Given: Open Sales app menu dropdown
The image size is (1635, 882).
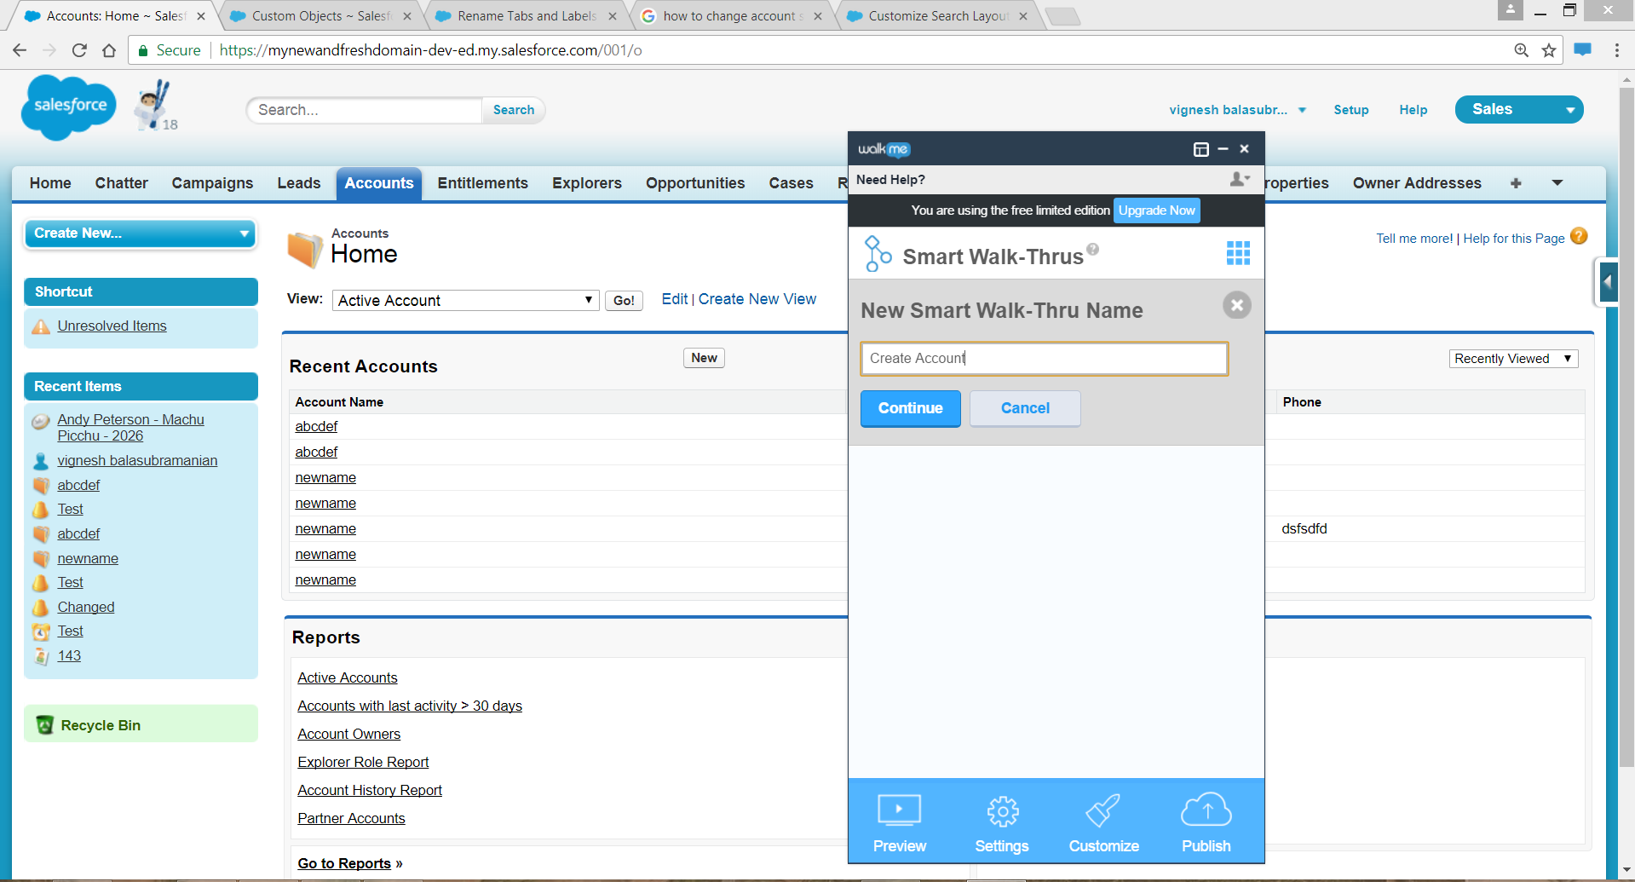Looking at the screenshot, I should pyautogui.click(x=1519, y=109).
